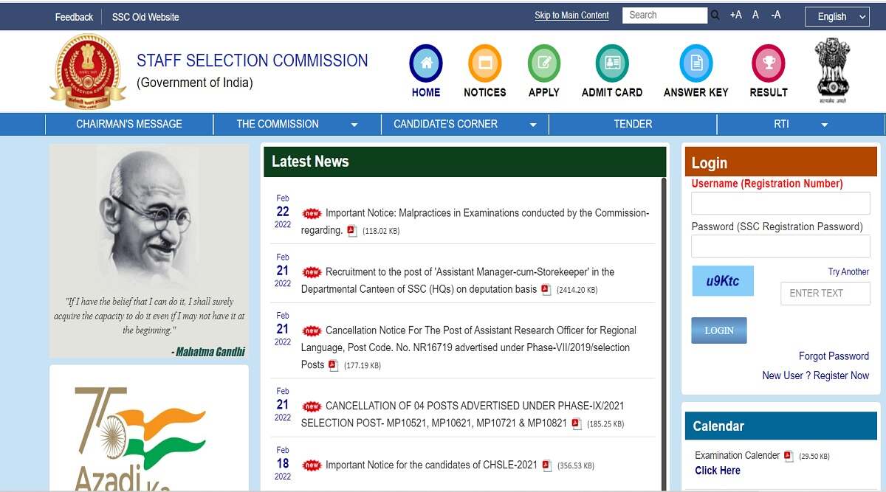Open Chairman's Message menu item
This screenshot has height=492, width=886.
(x=129, y=124)
